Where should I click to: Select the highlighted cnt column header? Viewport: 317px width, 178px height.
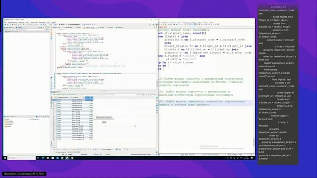coord(89,98)
